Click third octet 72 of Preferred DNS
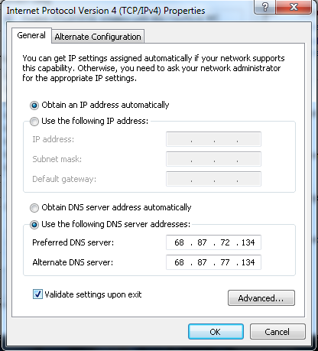 pyautogui.click(x=225, y=242)
